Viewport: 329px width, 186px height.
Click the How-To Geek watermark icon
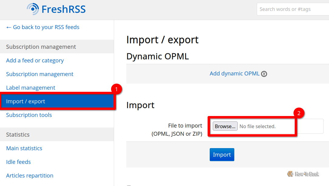[x=290, y=174]
